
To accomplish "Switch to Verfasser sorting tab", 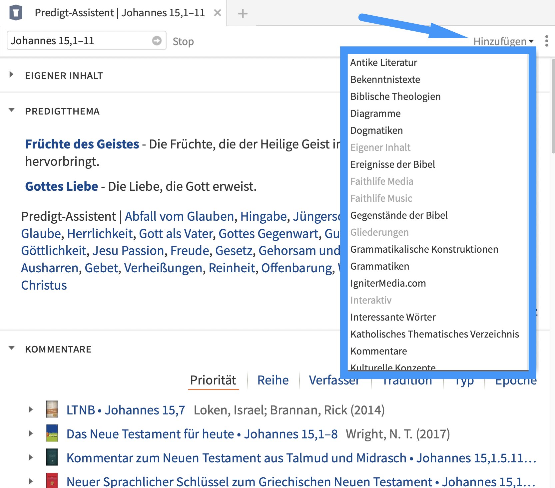I will pyautogui.click(x=334, y=380).
